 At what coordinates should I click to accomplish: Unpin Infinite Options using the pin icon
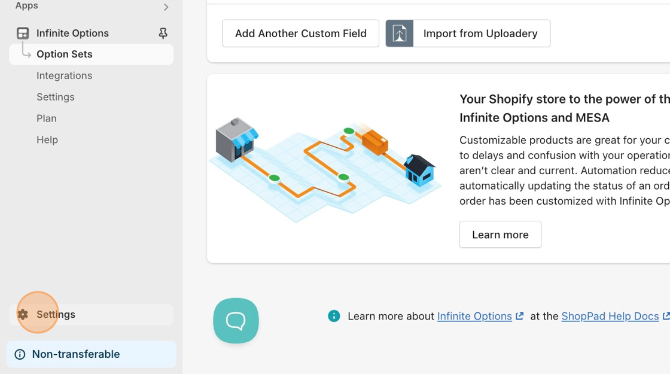163,34
